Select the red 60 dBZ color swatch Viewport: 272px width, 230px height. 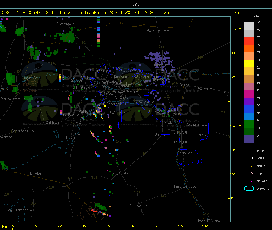pos(249,41)
